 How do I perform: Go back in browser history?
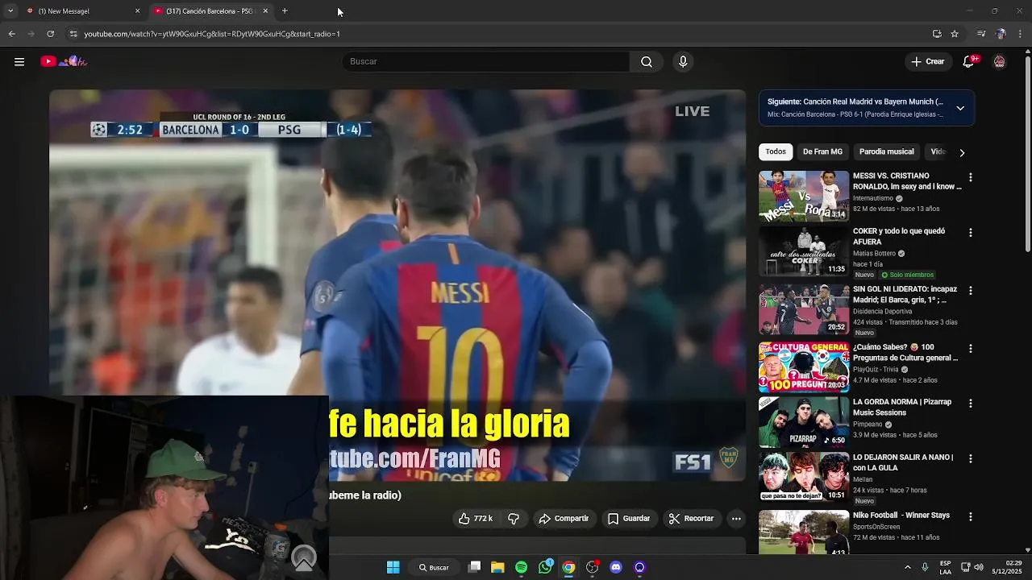point(11,34)
